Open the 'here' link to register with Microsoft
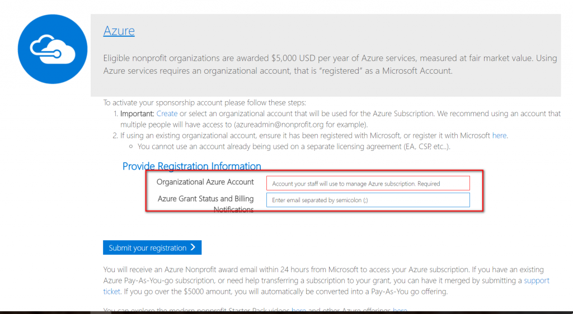573x314 pixels. [x=499, y=135]
